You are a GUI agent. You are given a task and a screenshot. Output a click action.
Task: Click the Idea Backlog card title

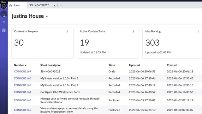(x=153, y=31)
